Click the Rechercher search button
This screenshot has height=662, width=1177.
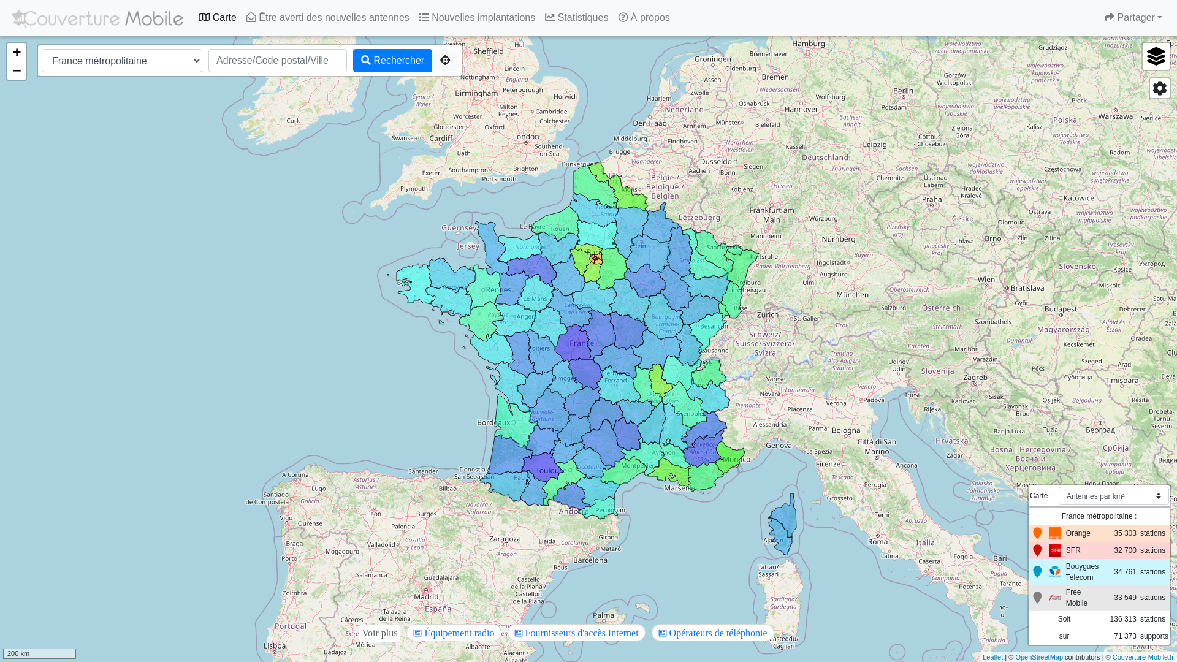392,61
